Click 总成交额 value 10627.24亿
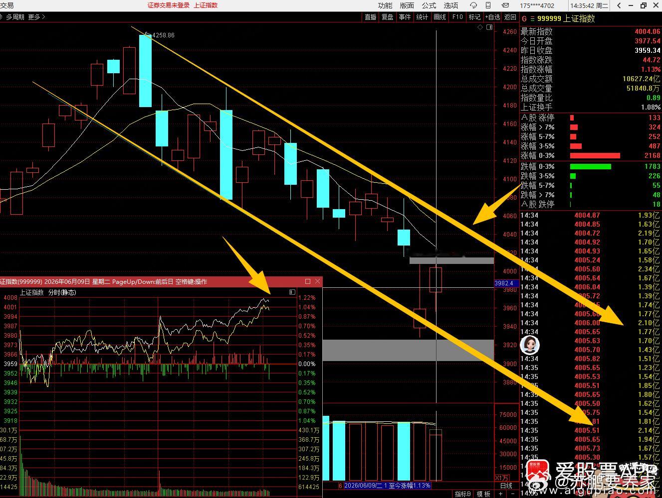The width and height of the screenshot is (662, 498). (641, 79)
